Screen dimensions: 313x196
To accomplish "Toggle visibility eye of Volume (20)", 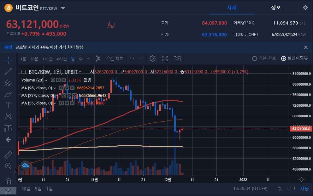I will (x=53, y=80).
